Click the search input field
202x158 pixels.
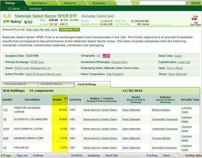pos(162,3)
